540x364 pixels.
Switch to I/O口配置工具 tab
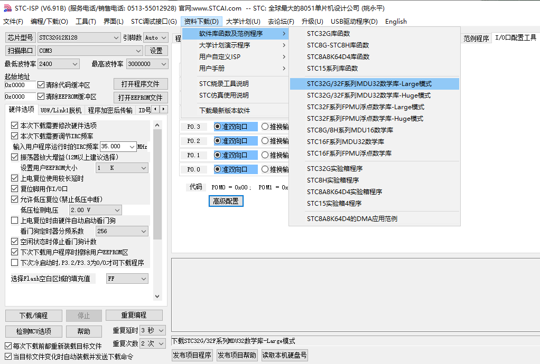pyautogui.click(x=516, y=38)
